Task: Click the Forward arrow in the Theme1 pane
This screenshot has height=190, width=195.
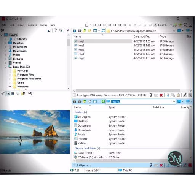Action: [80, 31]
